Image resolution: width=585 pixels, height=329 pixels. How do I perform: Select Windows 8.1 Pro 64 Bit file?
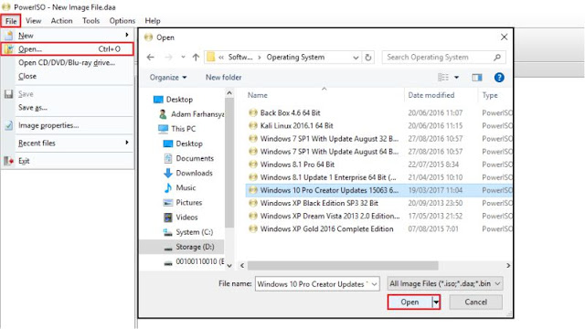pyautogui.click(x=297, y=164)
